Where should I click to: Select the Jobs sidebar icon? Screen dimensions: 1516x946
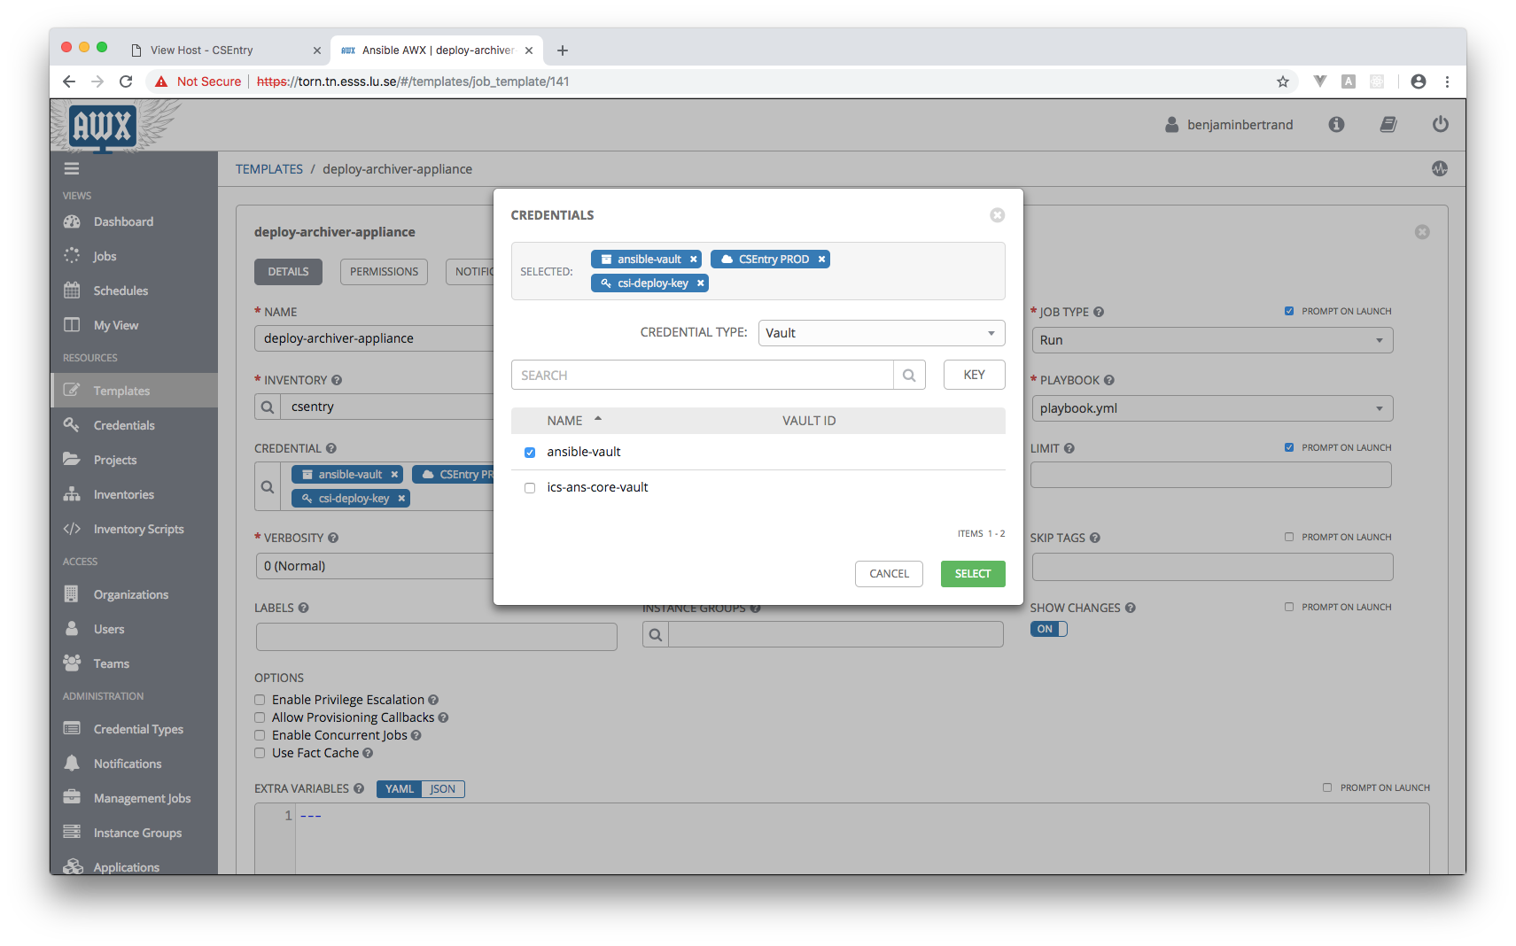click(104, 255)
